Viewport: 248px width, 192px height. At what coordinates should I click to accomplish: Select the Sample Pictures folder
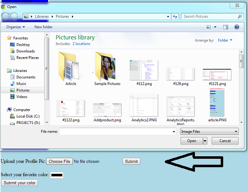point(105,66)
